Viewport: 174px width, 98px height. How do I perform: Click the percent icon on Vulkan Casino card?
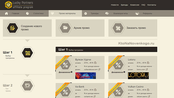[x=118, y=92]
